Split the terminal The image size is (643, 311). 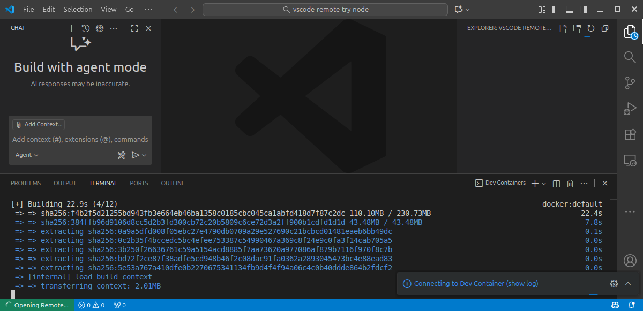pyautogui.click(x=556, y=184)
